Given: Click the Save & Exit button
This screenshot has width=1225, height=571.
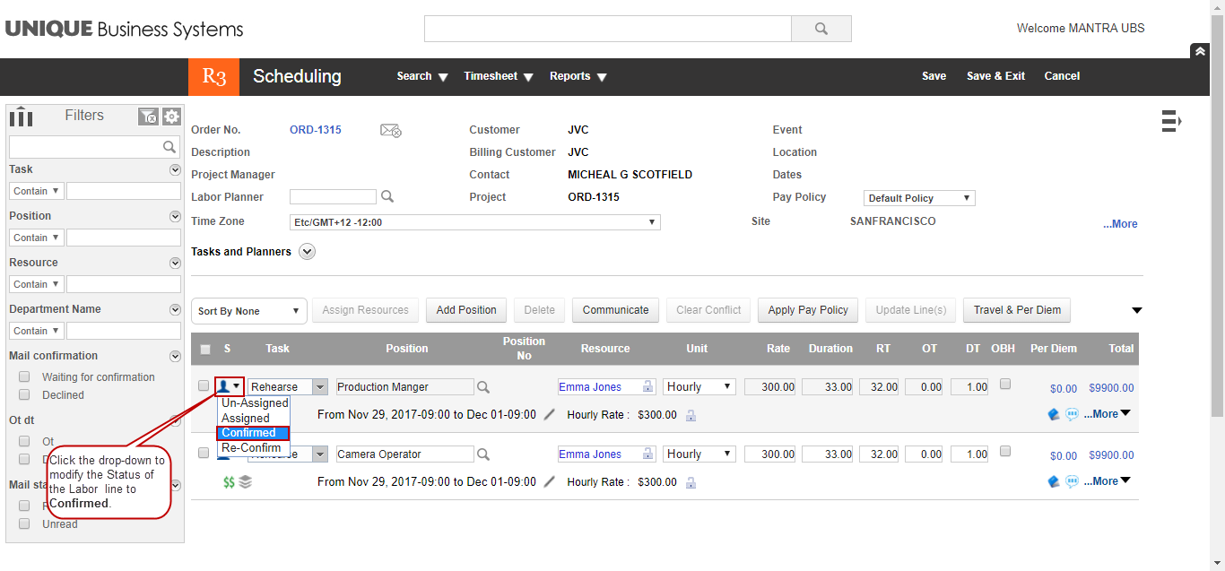Looking at the screenshot, I should (x=995, y=76).
